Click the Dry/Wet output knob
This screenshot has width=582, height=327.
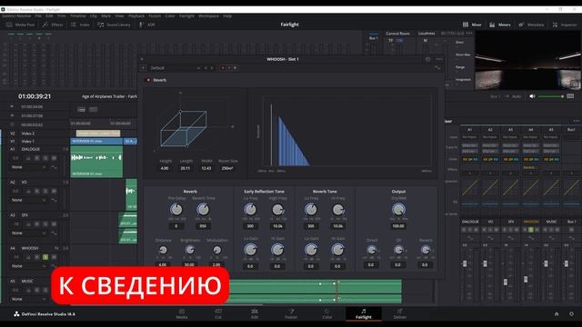398,210
